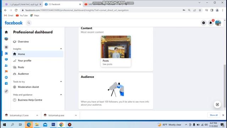The image size is (227, 128).
Task: Open Mail app from taskbar
Action: click(45, 124)
